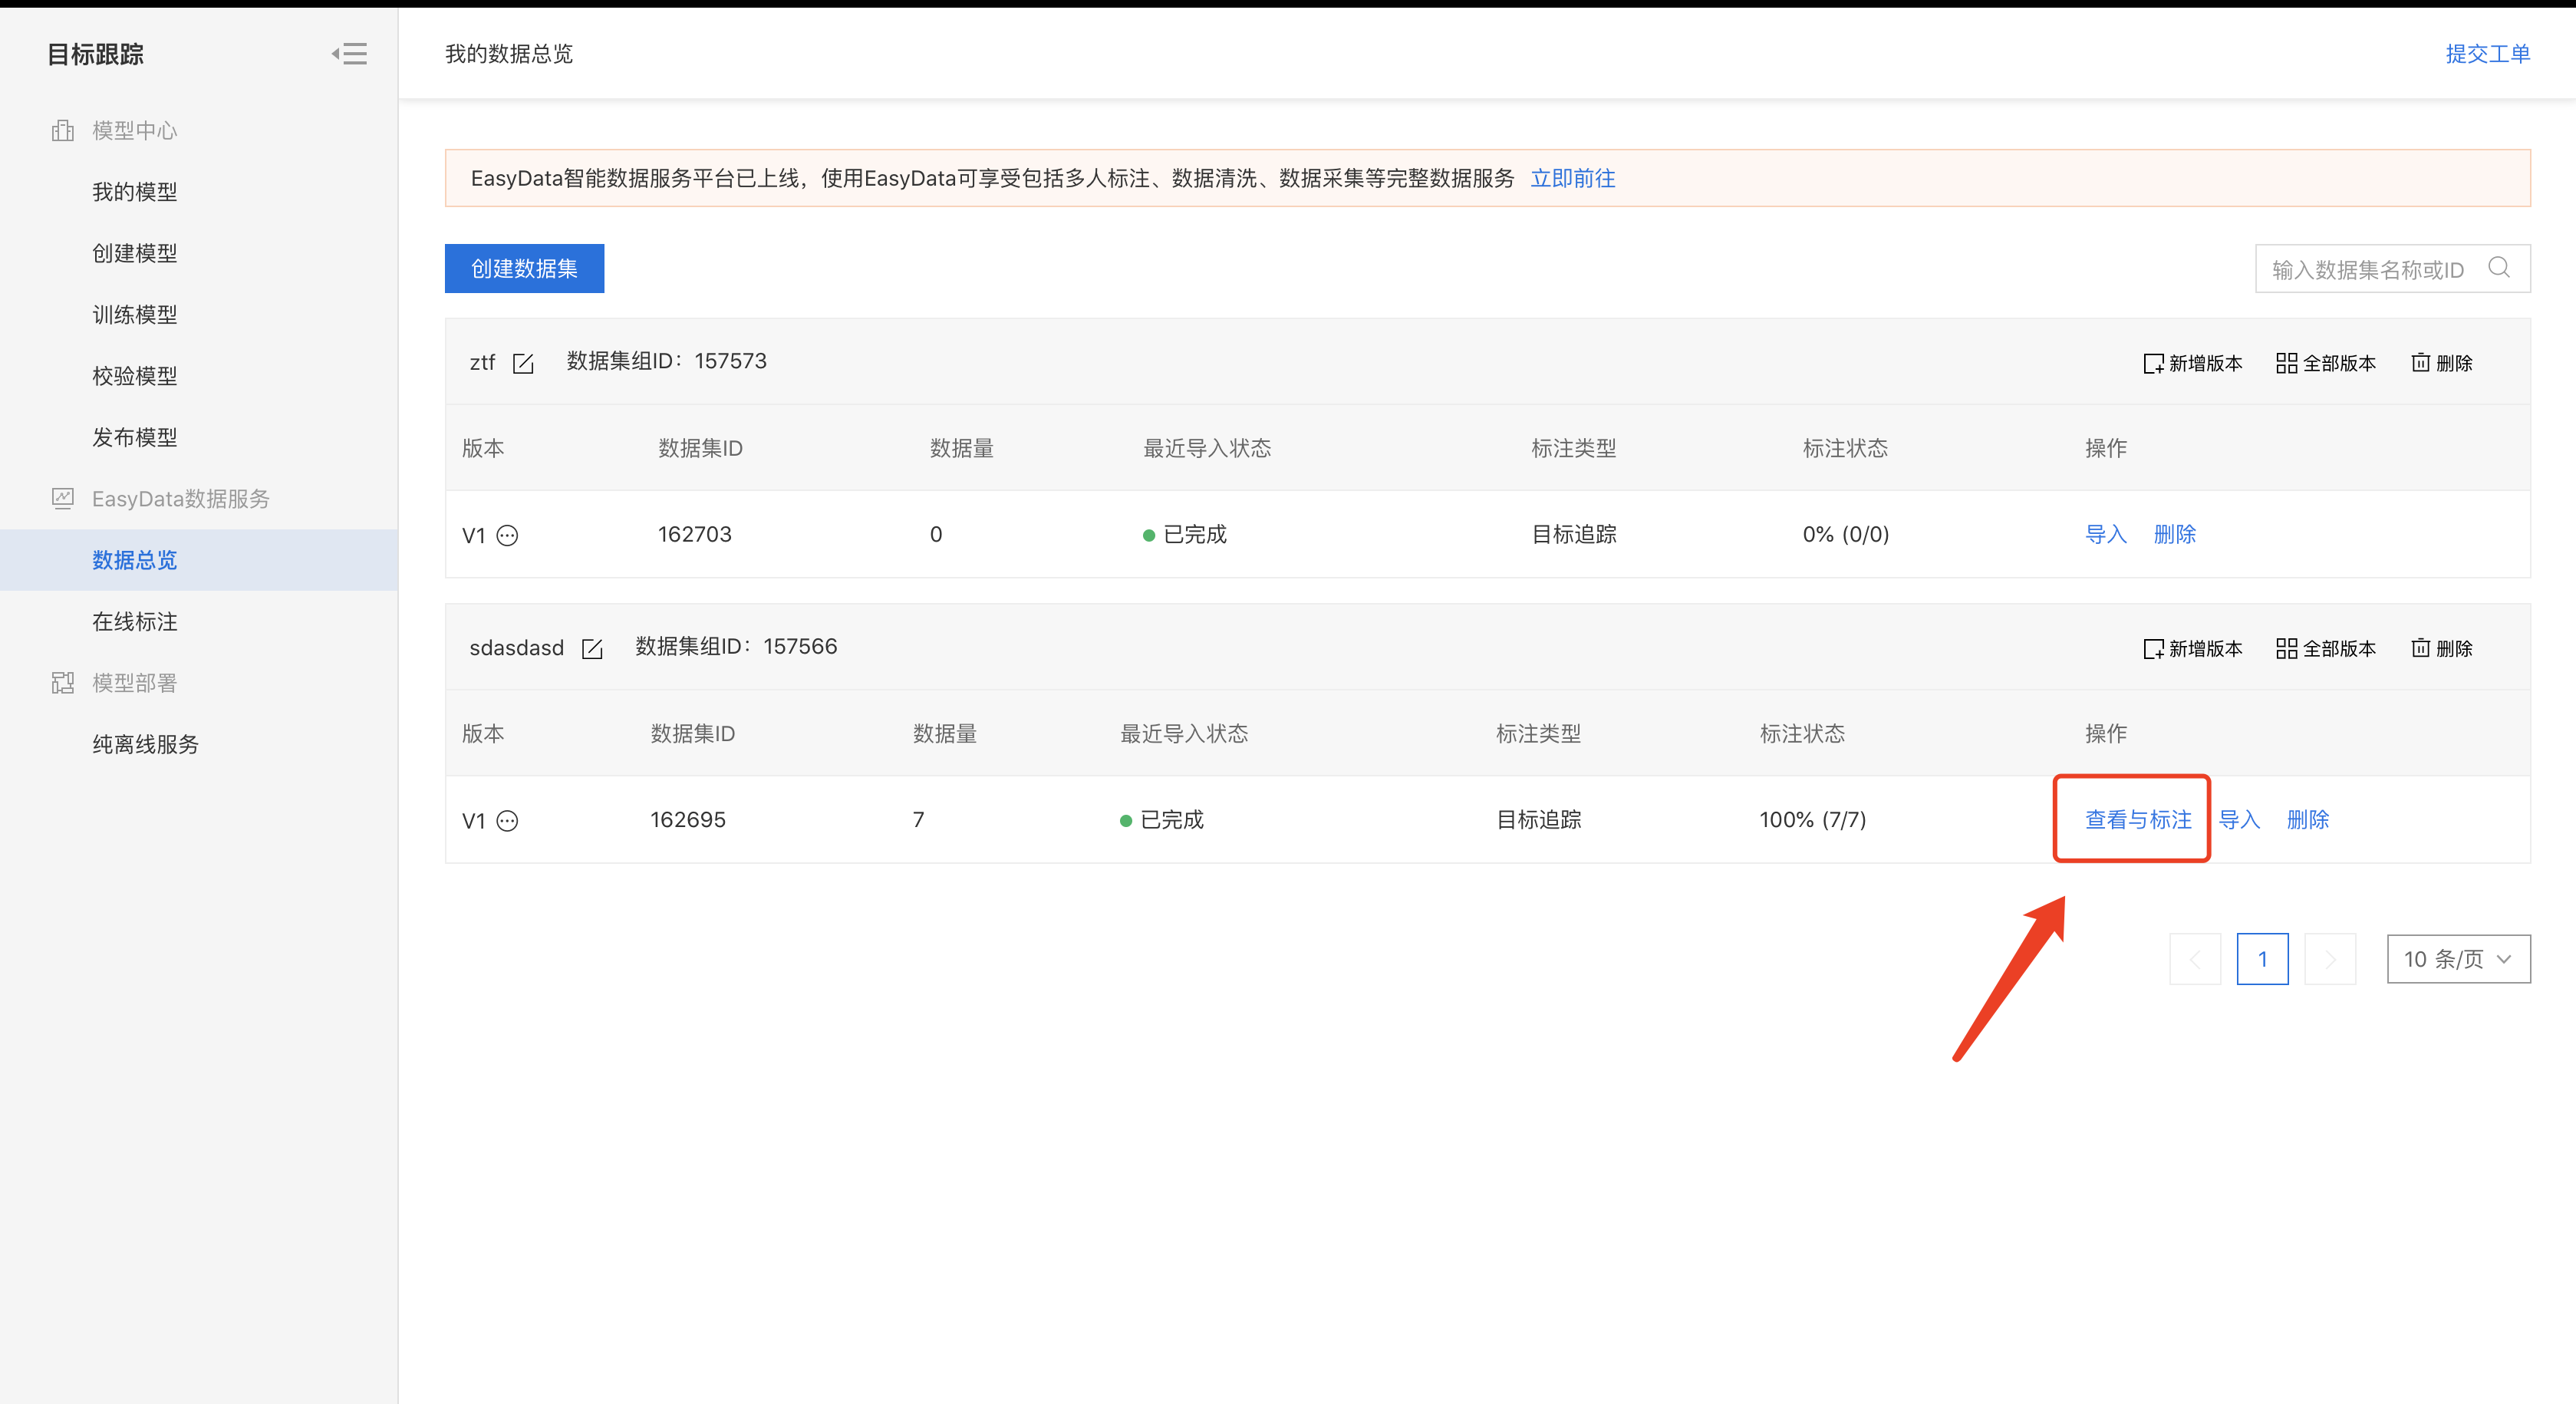Click 删除 for dataset 162695
2576x1404 pixels.
(2308, 820)
